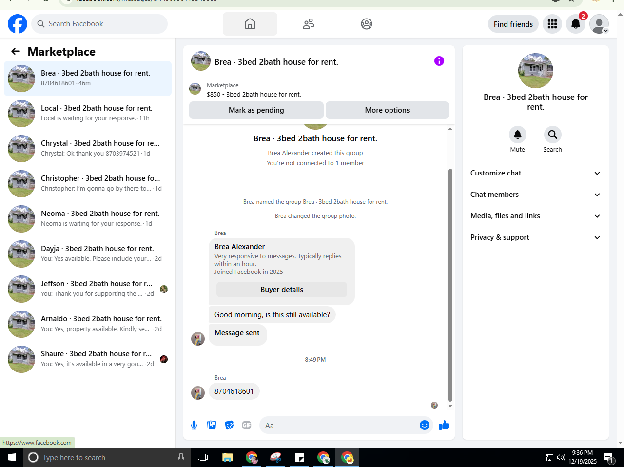Open Chrystal conversation
The height and width of the screenshot is (467, 624).
point(88,149)
